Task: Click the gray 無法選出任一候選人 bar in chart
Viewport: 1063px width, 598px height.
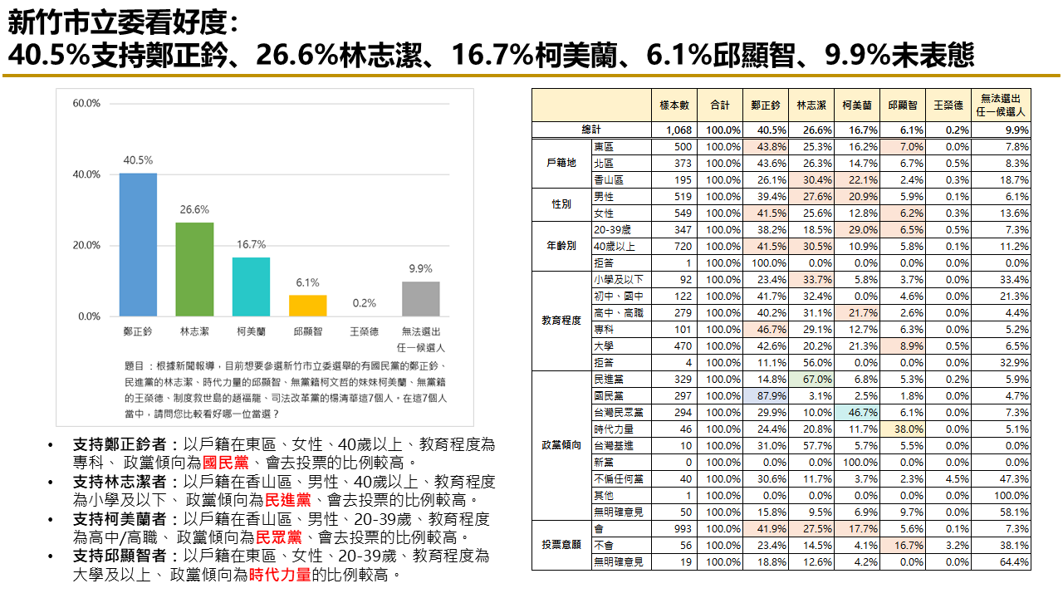Action: coord(421,299)
